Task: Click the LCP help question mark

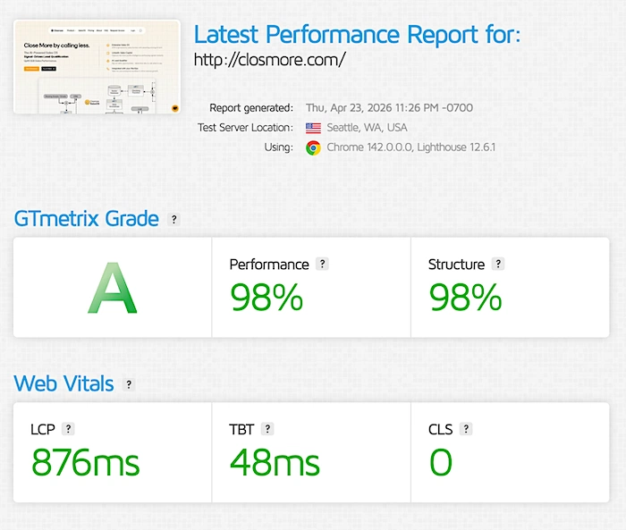Action: (x=69, y=429)
